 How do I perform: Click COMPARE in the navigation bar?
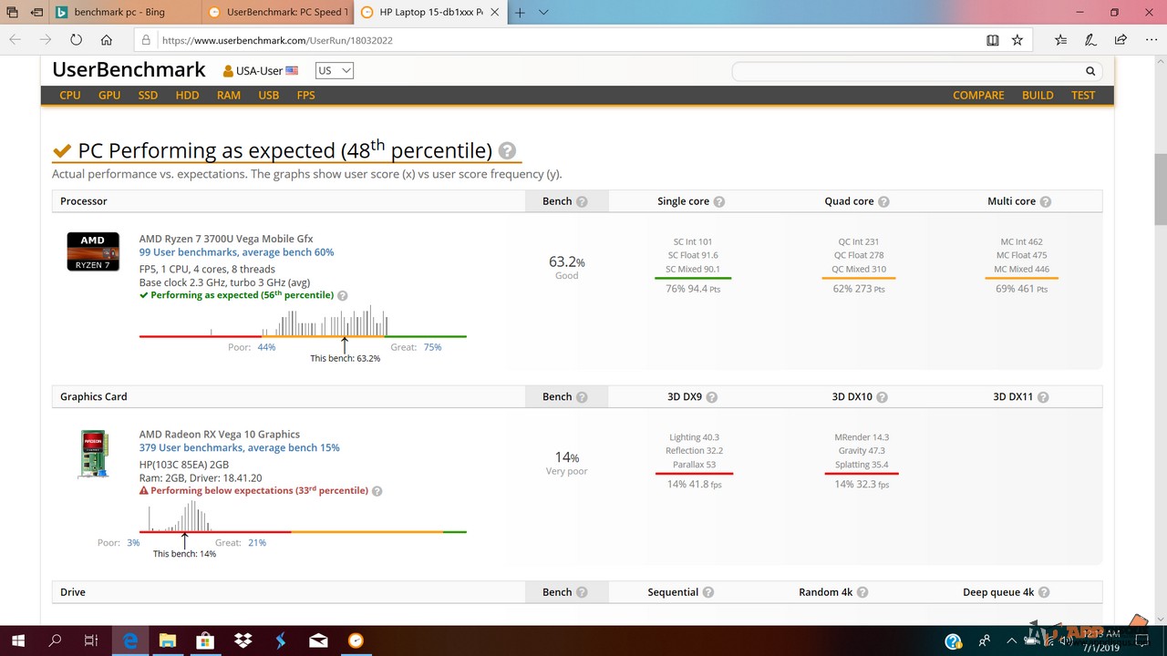(978, 95)
